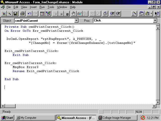
Task: Show the Database Window icon
Action: pyautogui.click(x=141, y=14)
